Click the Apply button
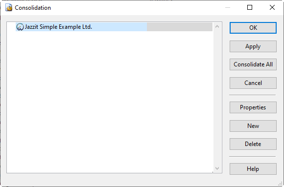Screen dimensions: 284x187 [x=253, y=46]
